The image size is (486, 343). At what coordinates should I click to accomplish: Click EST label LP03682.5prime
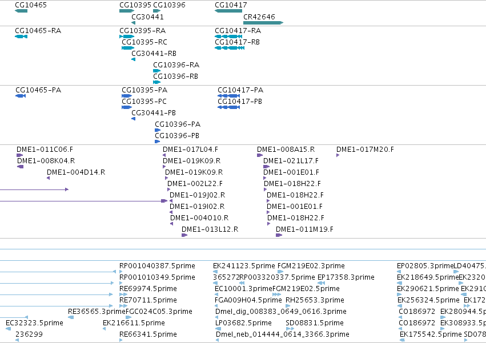(x=243, y=323)
